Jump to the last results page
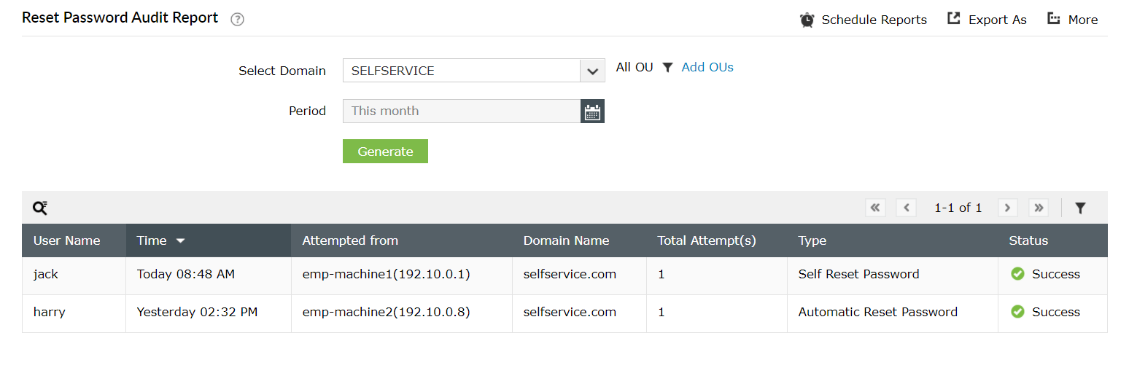 1039,208
